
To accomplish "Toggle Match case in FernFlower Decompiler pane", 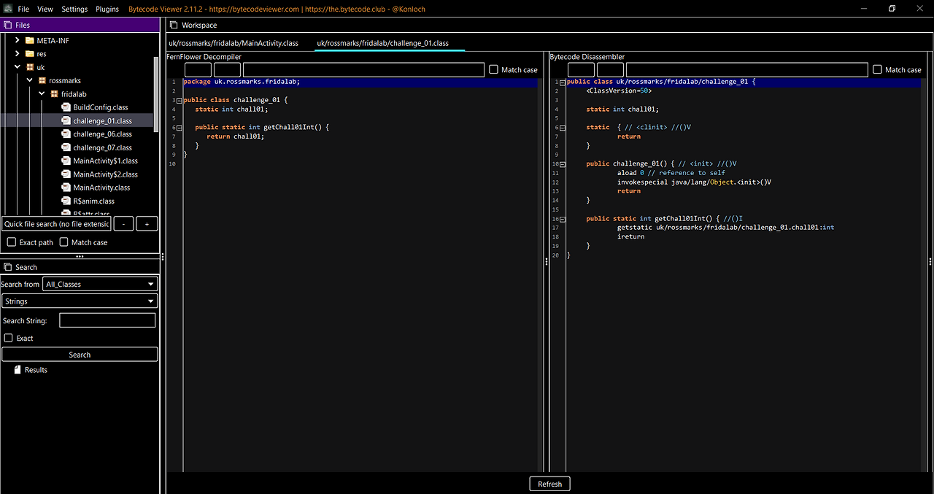I will [494, 69].
